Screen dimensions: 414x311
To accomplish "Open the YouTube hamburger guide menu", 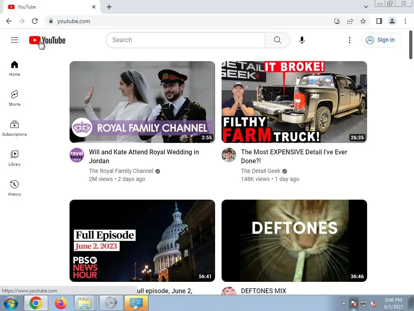I will coord(15,40).
